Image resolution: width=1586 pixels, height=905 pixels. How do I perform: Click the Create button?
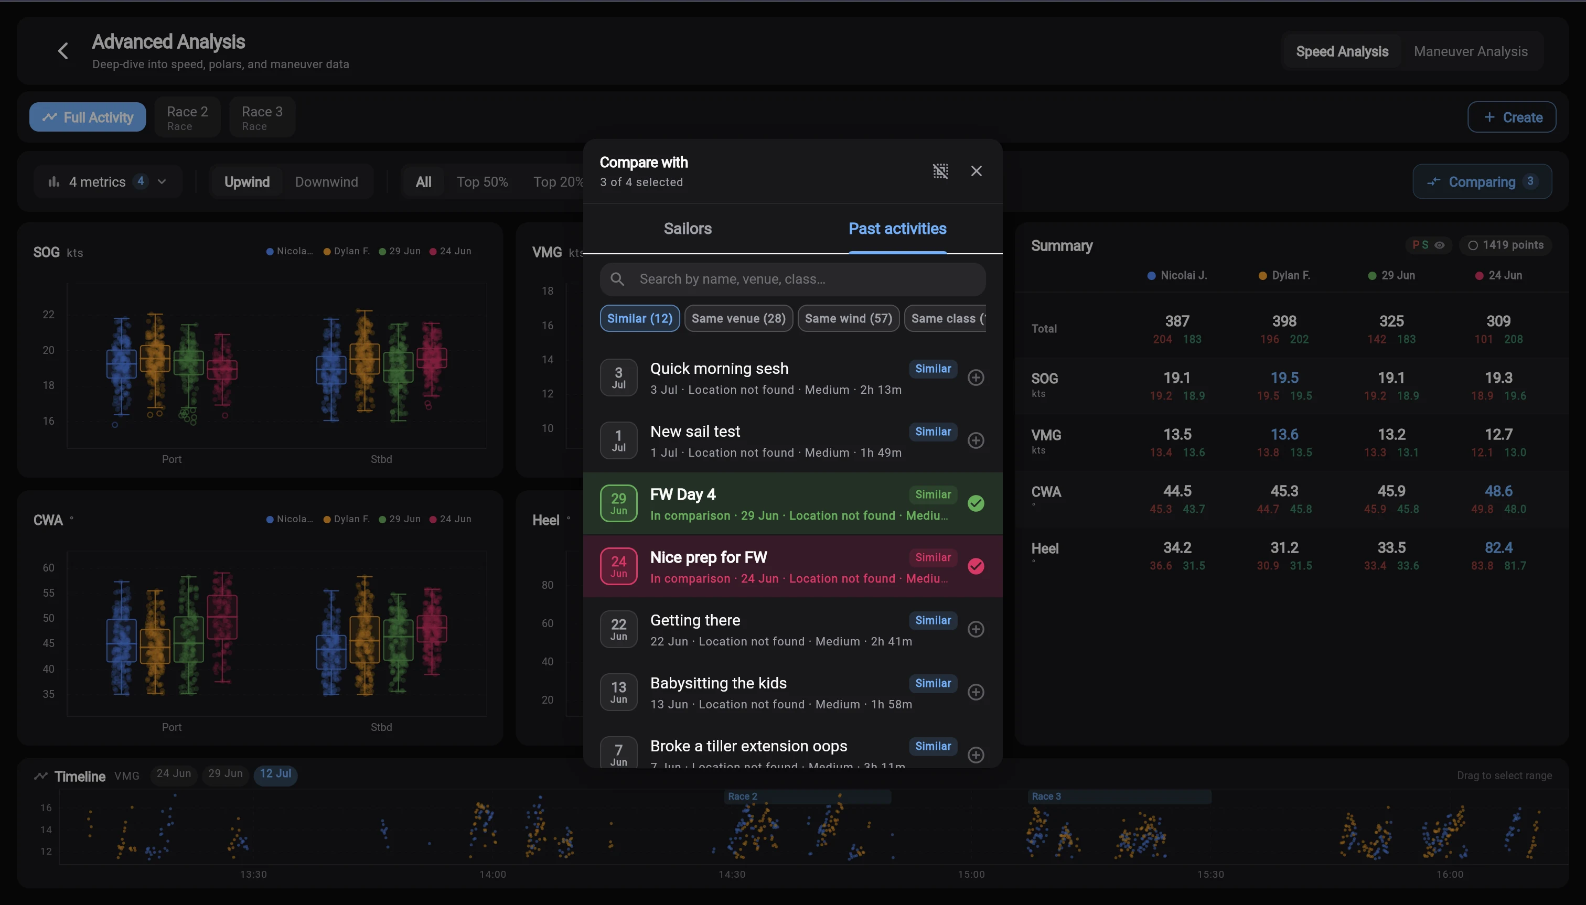click(1512, 117)
